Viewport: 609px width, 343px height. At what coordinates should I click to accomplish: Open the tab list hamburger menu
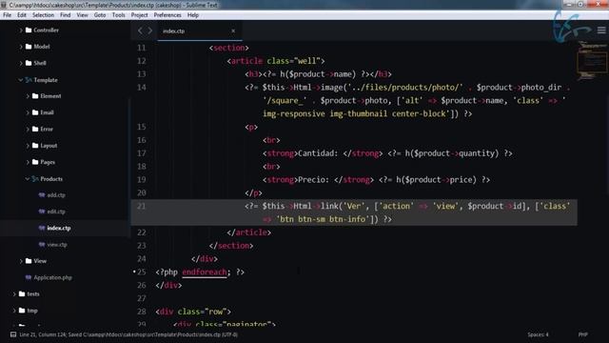pos(601,30)
